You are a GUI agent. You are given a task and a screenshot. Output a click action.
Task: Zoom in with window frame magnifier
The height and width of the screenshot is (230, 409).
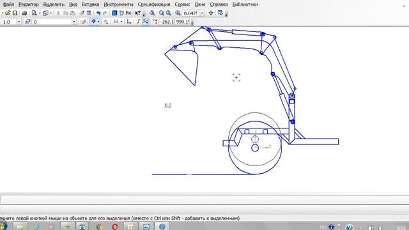pyautogui.click(x=152, y=13)
